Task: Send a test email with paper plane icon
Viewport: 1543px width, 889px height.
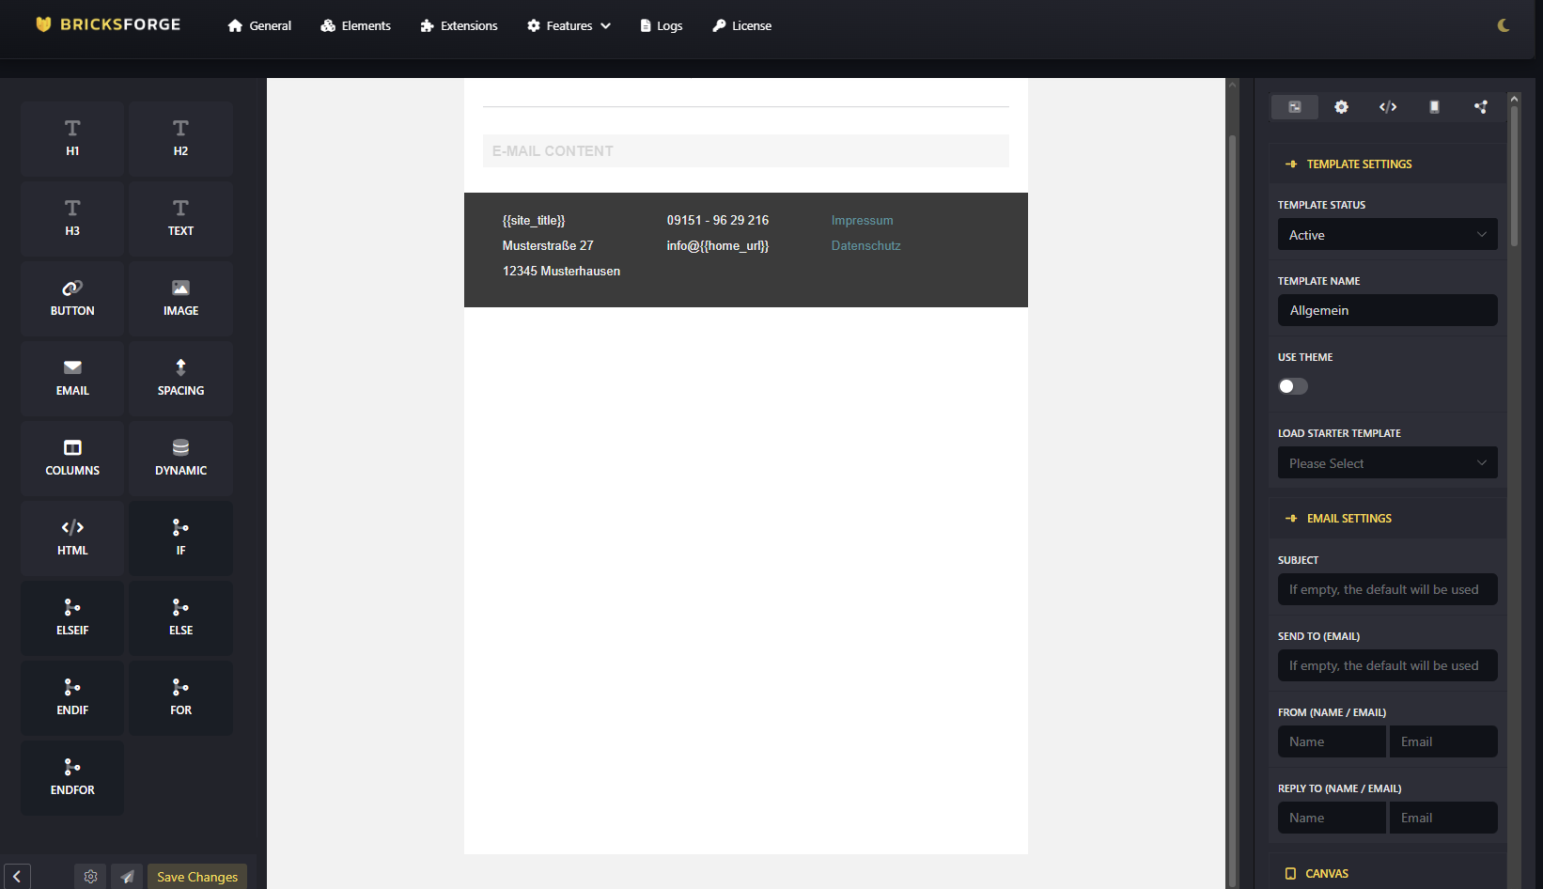Action: [127, 877]
